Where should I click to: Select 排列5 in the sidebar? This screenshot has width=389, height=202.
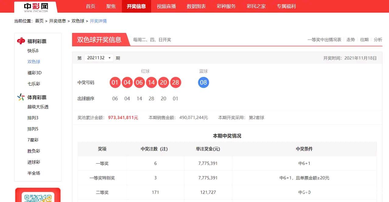point(33,129)
